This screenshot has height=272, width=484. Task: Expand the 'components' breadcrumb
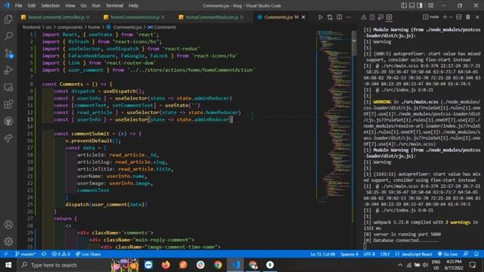(x=70, y=27)
